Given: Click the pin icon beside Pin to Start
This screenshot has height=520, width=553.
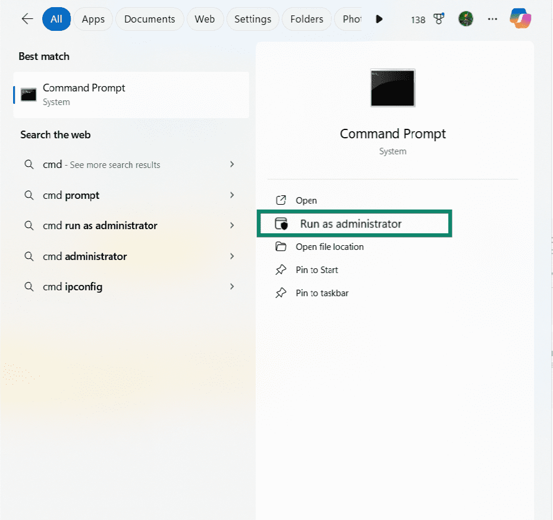Looking at the screenshot, I should (x=281, y=269).
